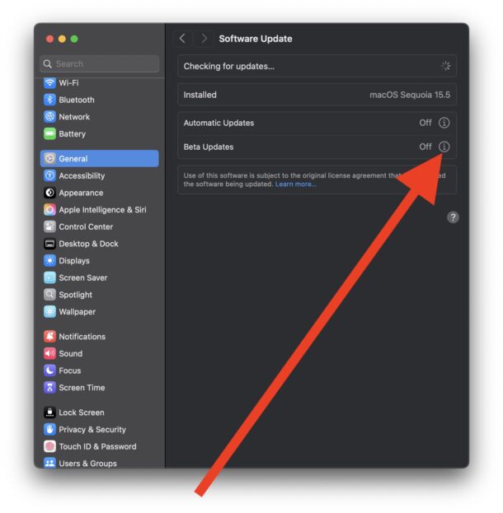
Task: Select Control Center in sidebar
Action: [86, 226]
